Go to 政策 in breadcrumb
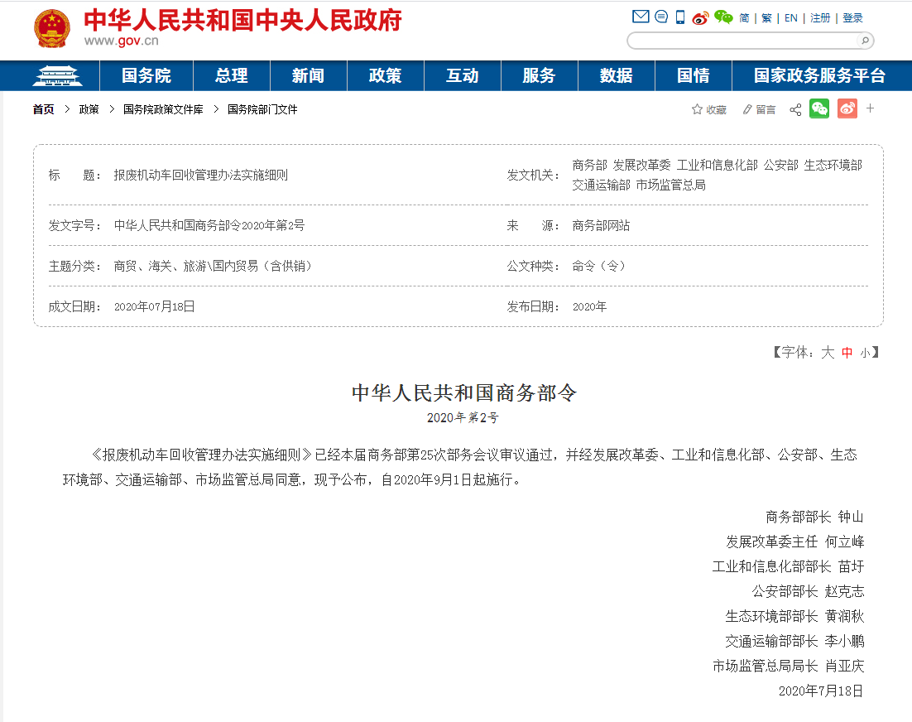 [x=89, y=109]
